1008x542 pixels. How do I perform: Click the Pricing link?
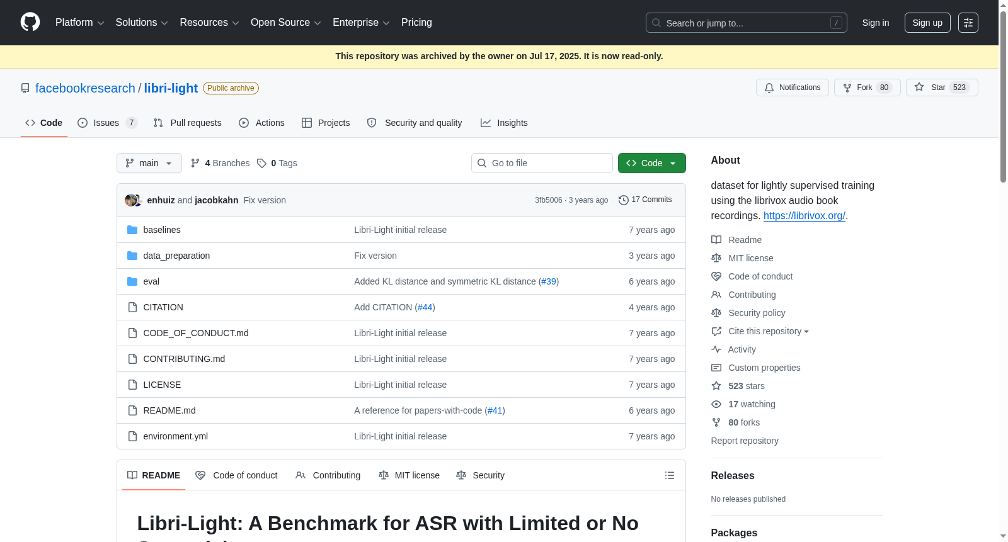pos(416,23)
